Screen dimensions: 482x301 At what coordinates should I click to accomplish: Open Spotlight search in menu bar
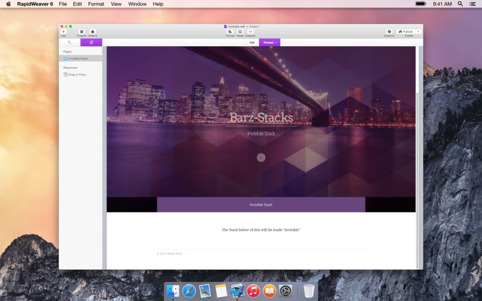pos(460,4)
